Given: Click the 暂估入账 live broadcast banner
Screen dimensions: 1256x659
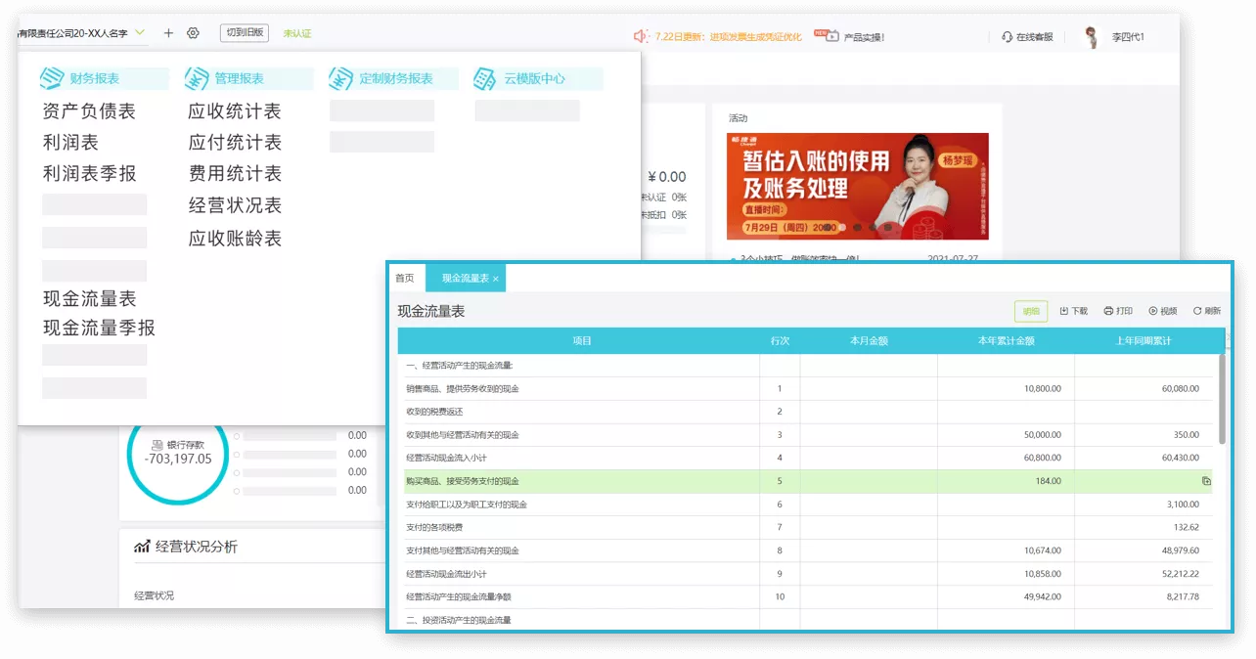Looking at the screenshot, I should tap(856, 186).
